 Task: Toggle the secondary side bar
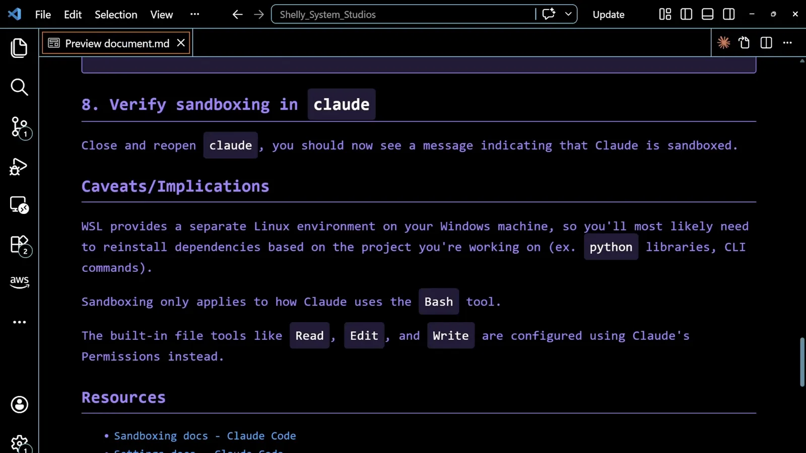(x=728, y=14)
